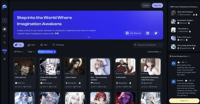Switch to the Best tab
Screen dimensions: 200x104
pyautogui.click(x=32, y=45)
